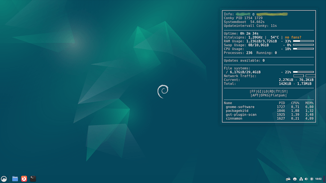Image resolution: width=326 pixels, height=183 pixels.
Task: Open the network connections tray icon
Action: (x=301, y=179)
